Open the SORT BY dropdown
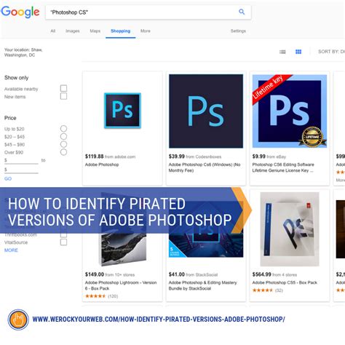Viewport: 345px width, 345px height. click(x=331, y=52)
